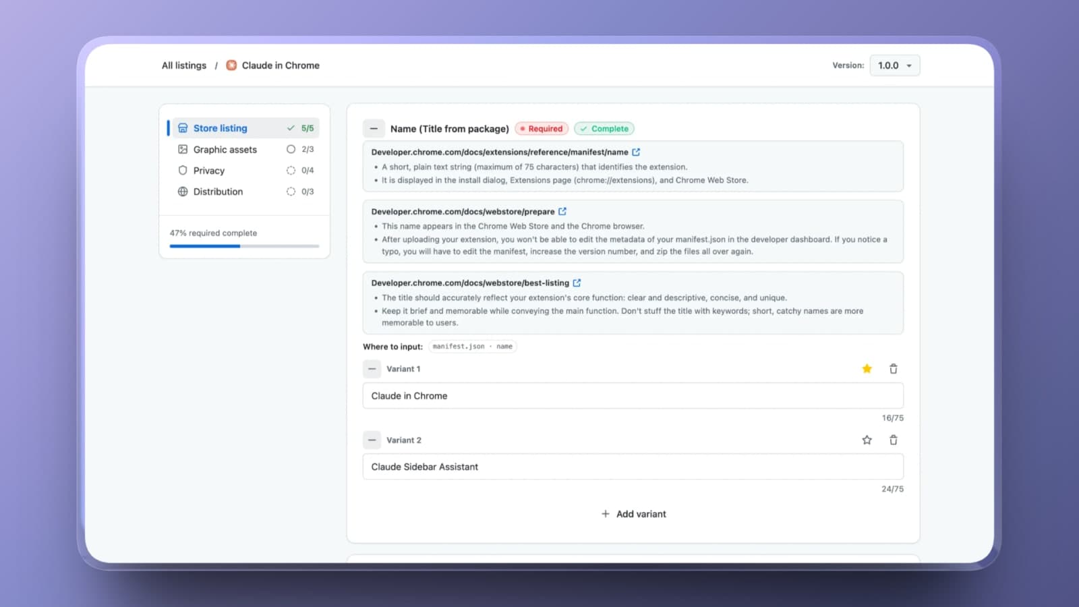Open the Developer.chrome.com webstore/prepare link
1079x607 pixels.
[463, 212]
